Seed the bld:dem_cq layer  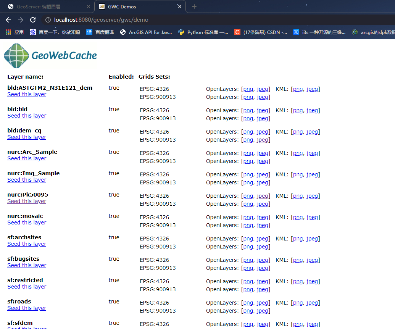27,137
